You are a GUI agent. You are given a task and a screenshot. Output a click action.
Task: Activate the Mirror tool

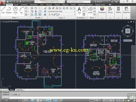[x=36, y=11]
